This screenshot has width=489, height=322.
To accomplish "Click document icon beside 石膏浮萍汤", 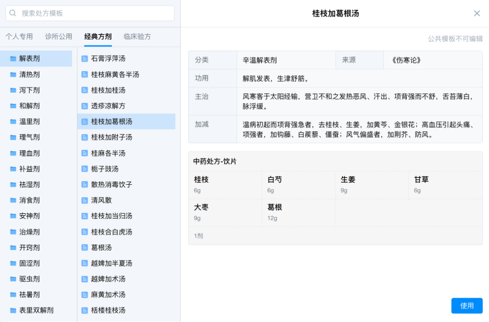I will pyautogui.click(x=84, y=58).
